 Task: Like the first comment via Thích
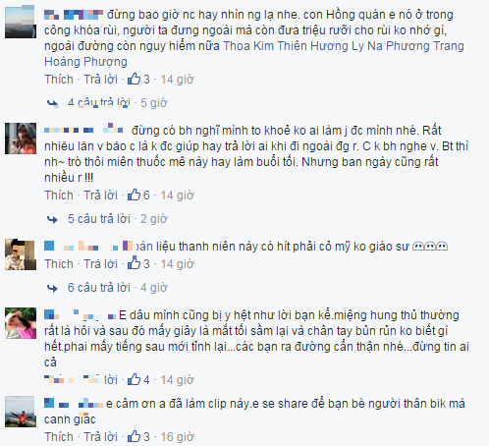59,80
